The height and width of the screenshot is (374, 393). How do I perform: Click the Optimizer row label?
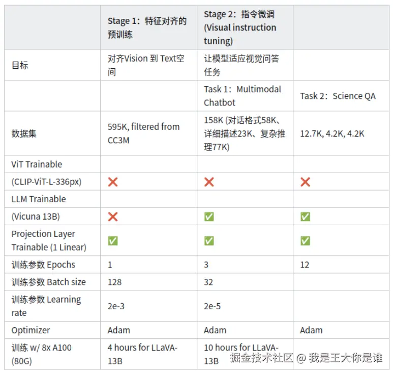tap(31, 330)
